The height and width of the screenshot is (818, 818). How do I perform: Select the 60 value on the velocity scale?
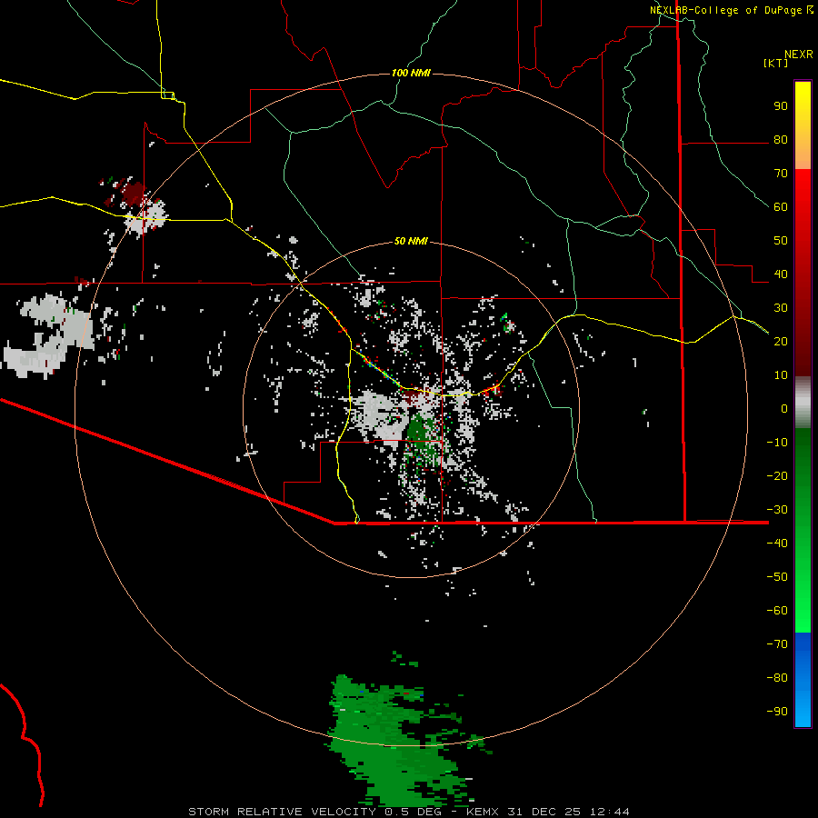click(781, 207)
